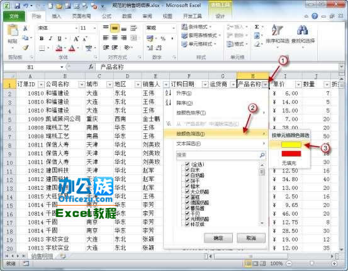The image size is (348, 271).
Task: Uncheck the 白奶酪 checkbox in filter list
Action: point(187,175)
